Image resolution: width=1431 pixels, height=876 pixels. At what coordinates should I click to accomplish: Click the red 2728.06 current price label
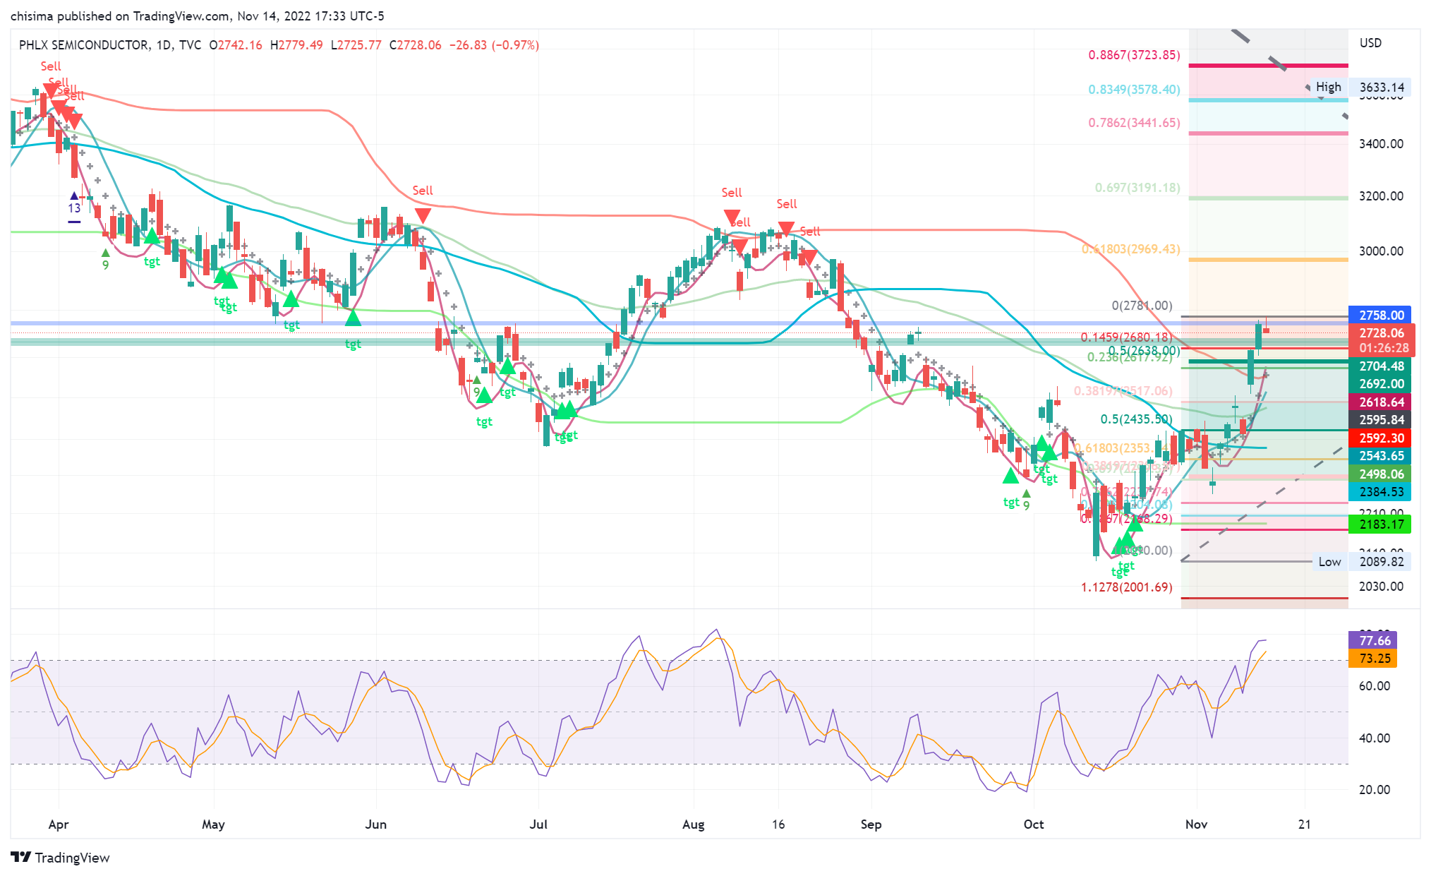point(1381,332)
